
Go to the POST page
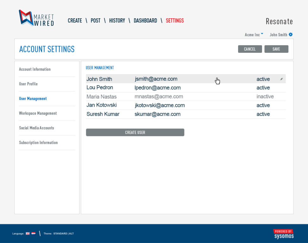[95, 21]
